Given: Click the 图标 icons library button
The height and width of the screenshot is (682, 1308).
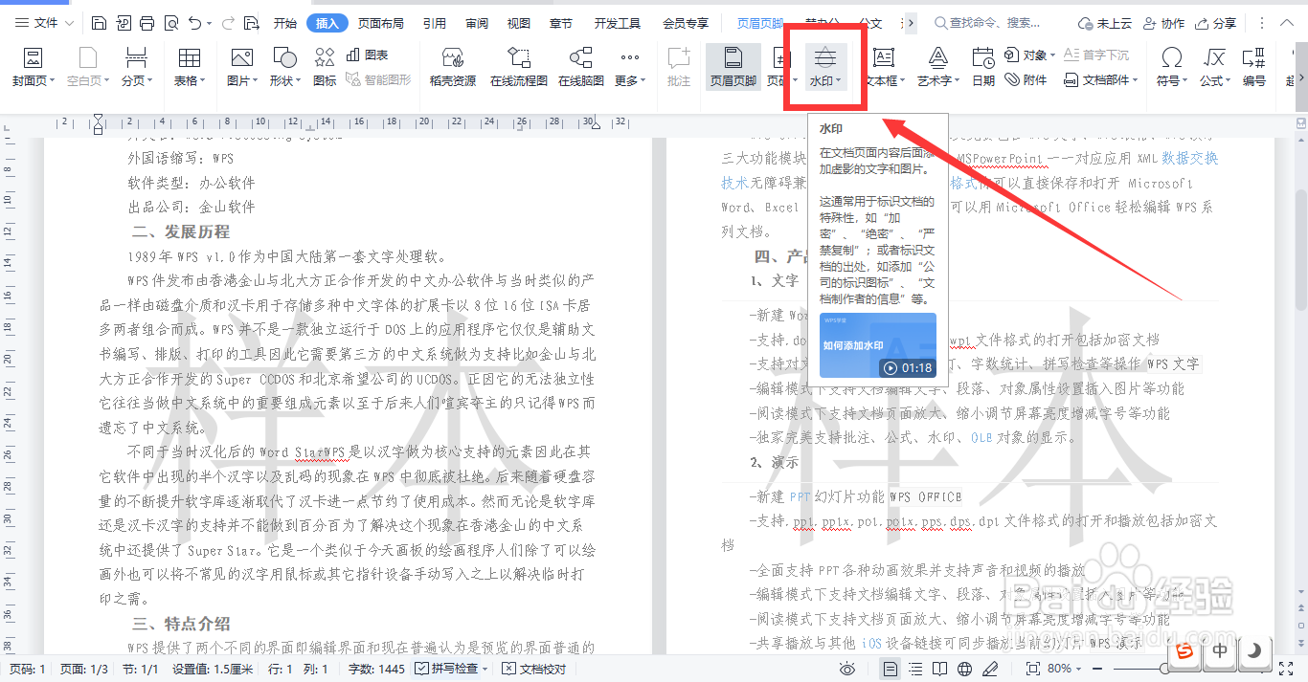Looking at the screenshot, I should point(325,67).
